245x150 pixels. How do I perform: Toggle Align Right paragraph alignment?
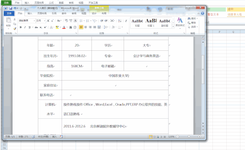(90, 27)
